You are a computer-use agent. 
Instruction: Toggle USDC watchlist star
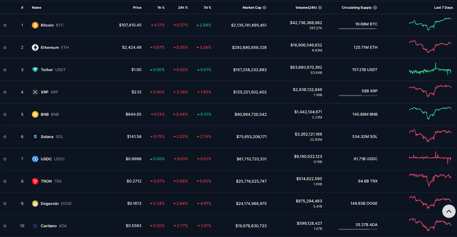tap(5, 159)
